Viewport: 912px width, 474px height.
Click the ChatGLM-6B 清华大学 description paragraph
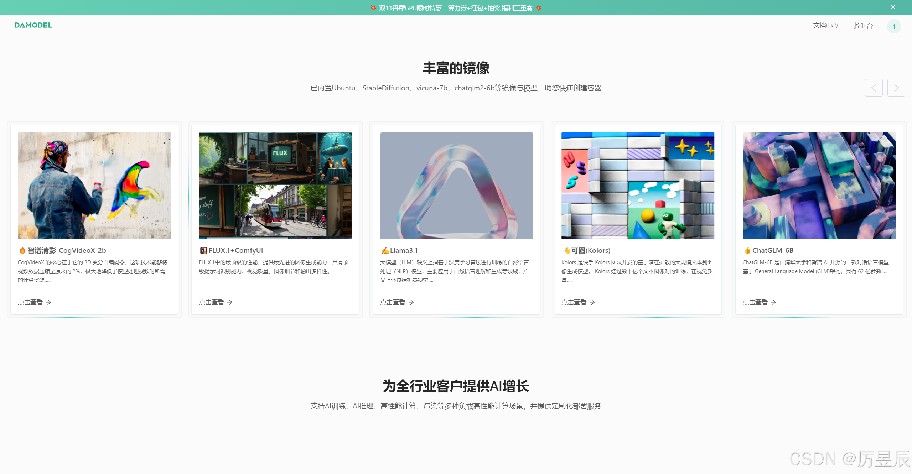[817, 267]
